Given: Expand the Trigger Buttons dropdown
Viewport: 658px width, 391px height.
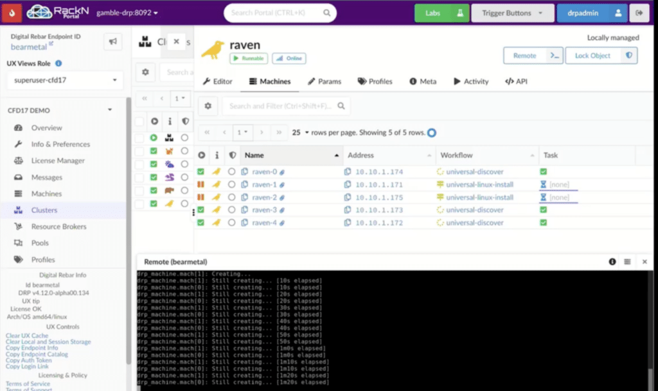Looking at the screenshot, I should click(512, 13).
